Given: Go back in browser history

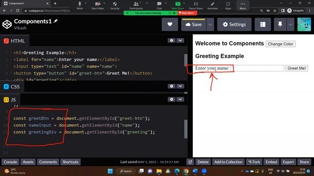Looking at the screenshot, I should pos(4,11).
